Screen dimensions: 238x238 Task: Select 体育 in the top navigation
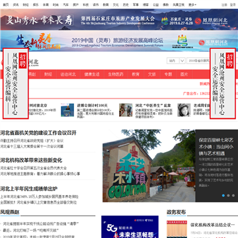(x=46, y=5)
